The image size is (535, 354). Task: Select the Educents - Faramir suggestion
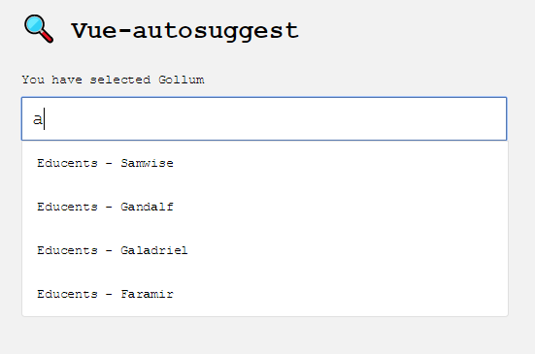click(x=265, y=294)
